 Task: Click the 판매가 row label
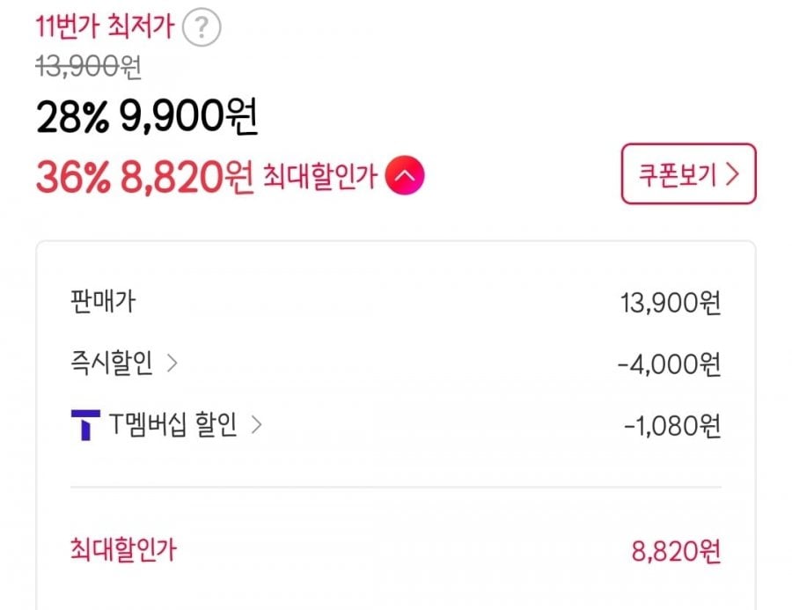[x=102, y=302]
